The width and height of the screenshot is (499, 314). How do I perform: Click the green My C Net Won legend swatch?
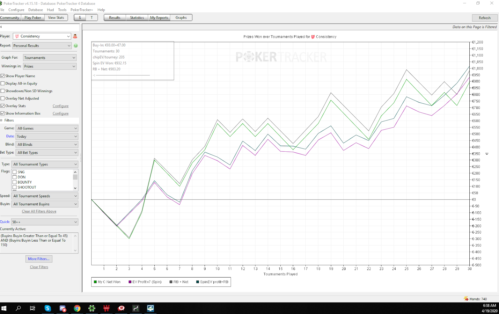(x=95, y=282)
